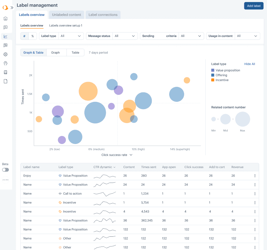The height and width of the screenshot is (250, 267).
Task: Click the 362,345 times sent value
Action: click(147, 220)
